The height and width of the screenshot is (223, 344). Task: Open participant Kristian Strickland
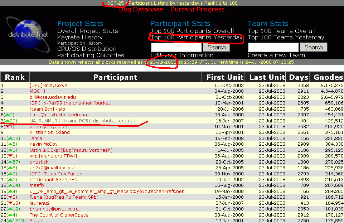click(x=50, y=132)
